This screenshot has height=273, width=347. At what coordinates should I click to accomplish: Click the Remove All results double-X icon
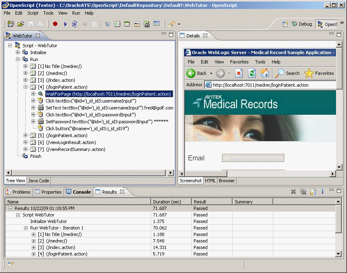tap(303, 192)
